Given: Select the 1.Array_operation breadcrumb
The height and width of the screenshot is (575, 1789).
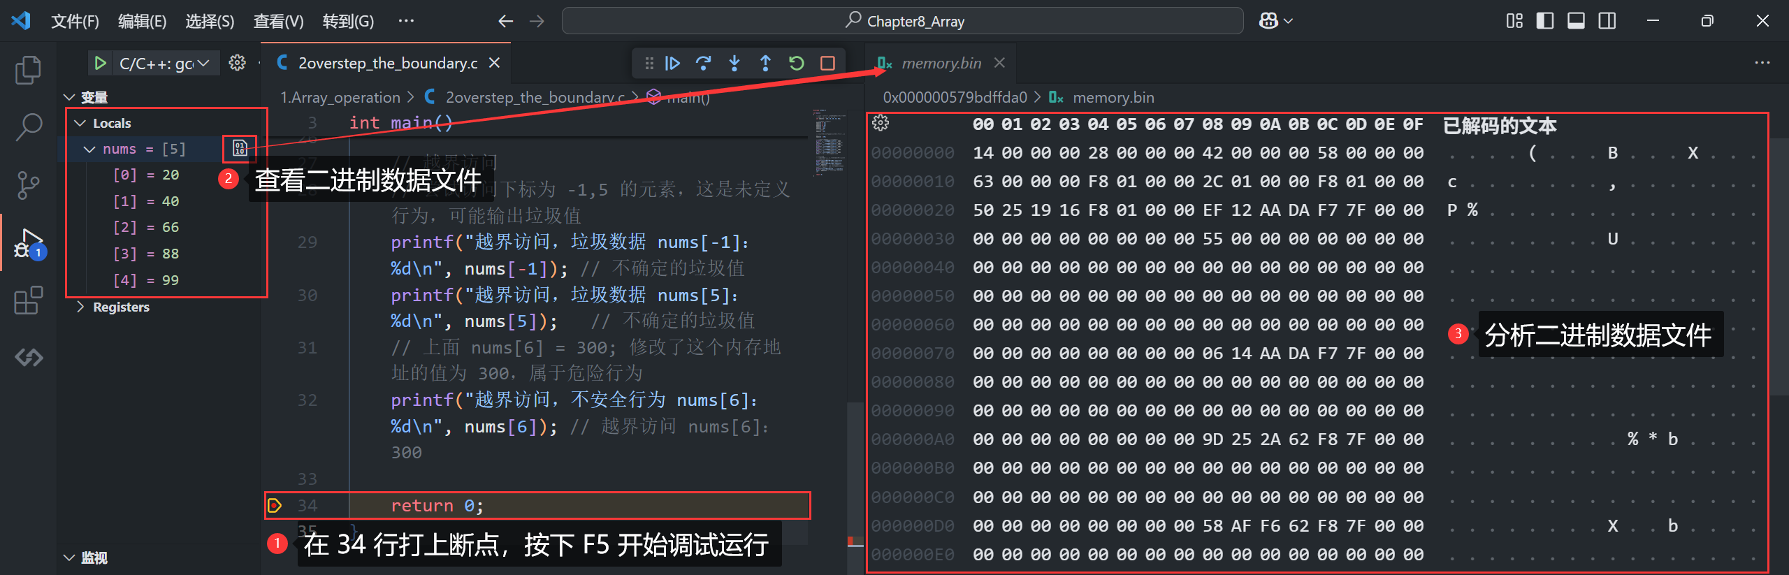Looking at the screenshot, I should pos(340,98).
